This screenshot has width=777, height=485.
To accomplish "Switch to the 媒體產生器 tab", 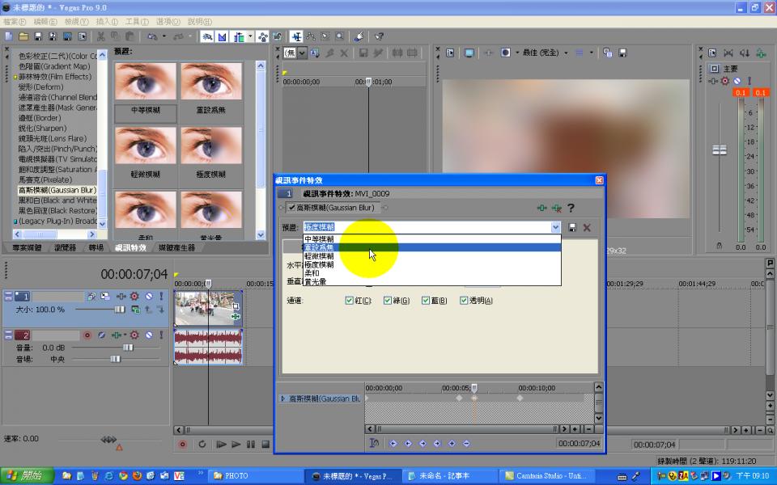I will [176, 247].
